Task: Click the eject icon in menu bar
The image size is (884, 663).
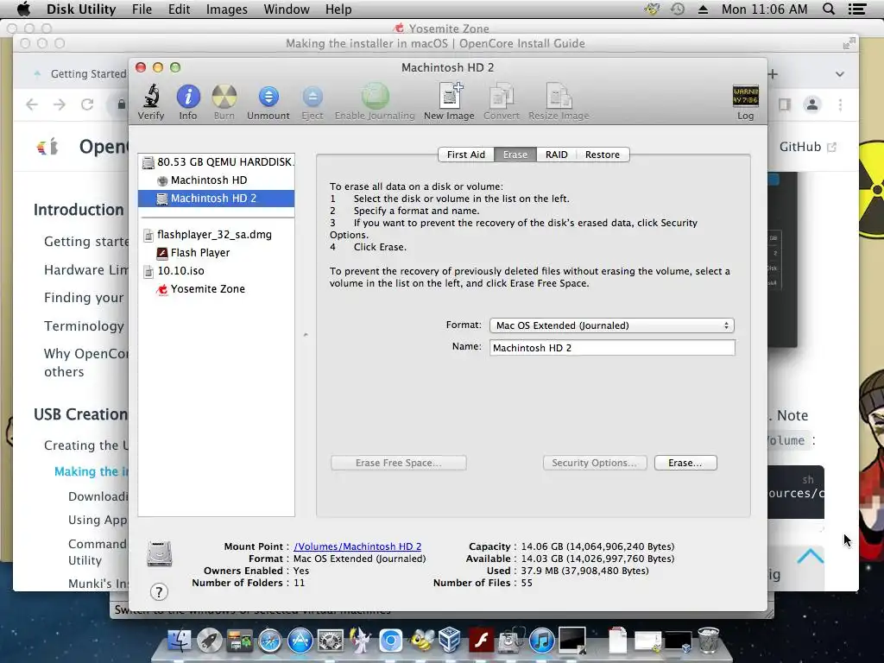Action: pos(703,9)
